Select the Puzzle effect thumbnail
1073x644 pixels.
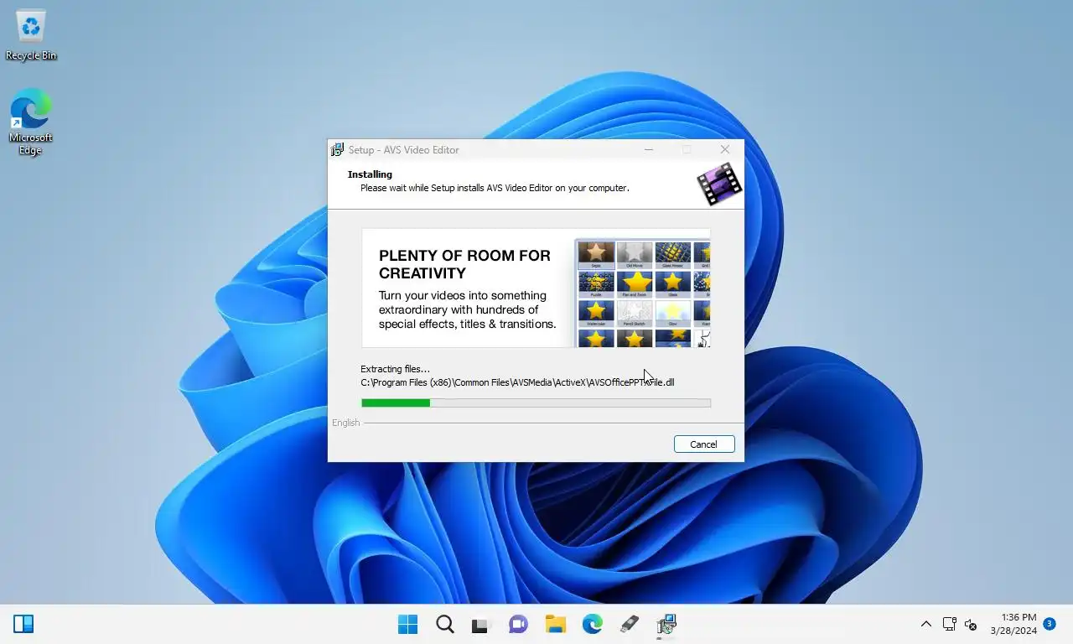pyautogui.click(x=596, y=284)
